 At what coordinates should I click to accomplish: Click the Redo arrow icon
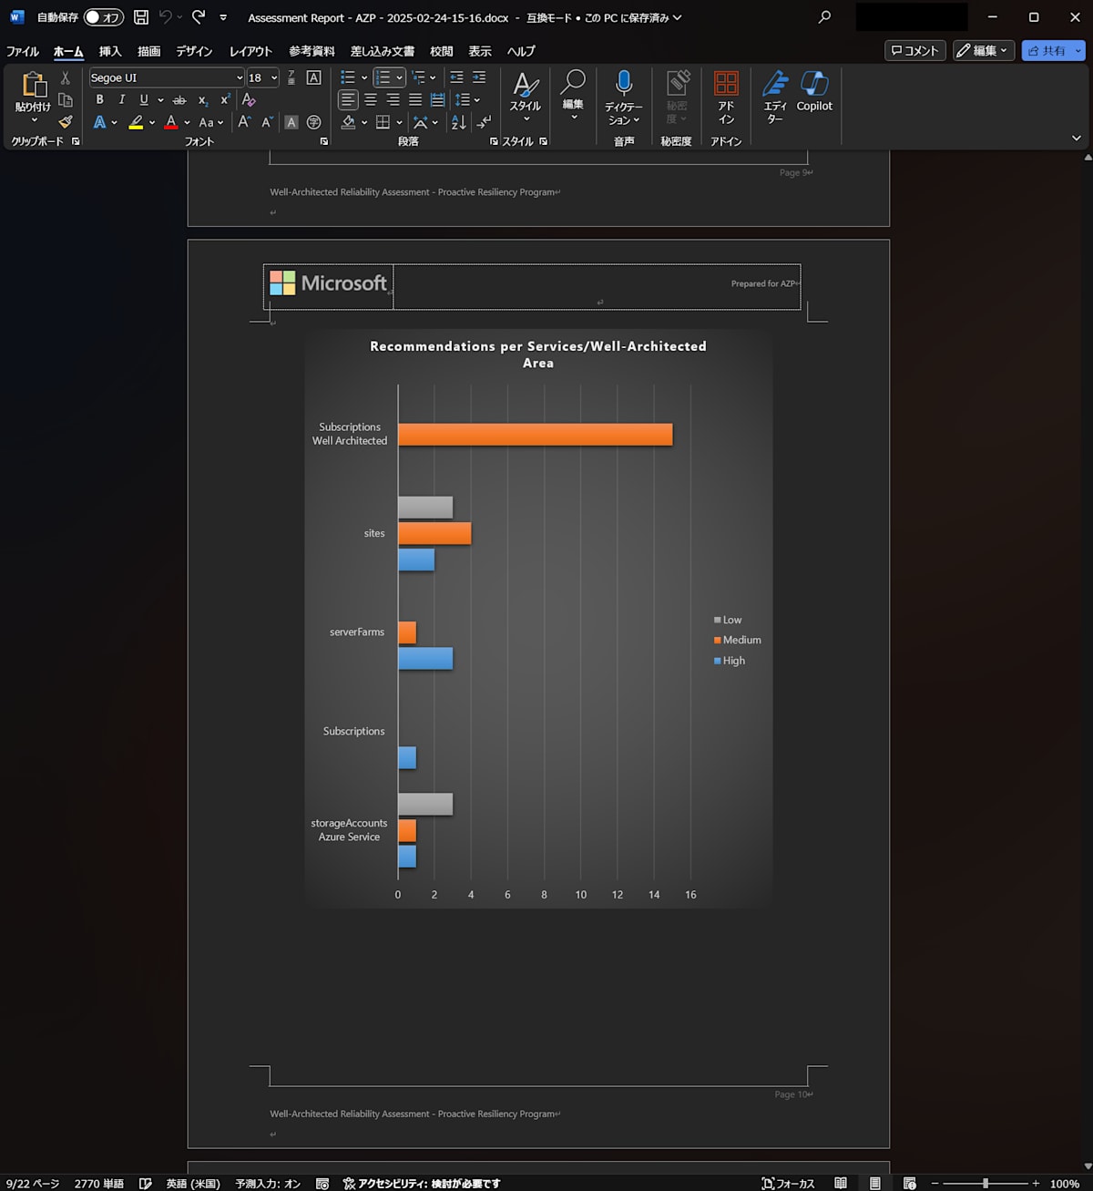click(x=199, y=17)
